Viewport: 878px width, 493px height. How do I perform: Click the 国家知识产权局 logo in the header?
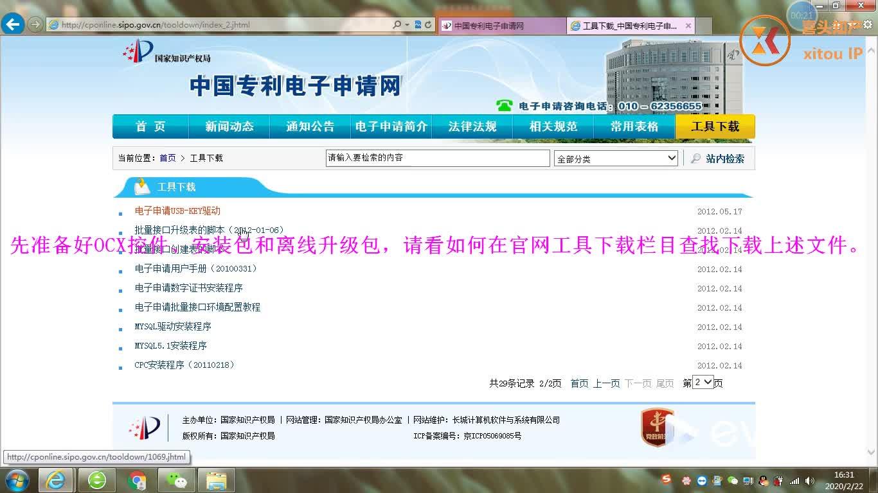point(166,52)
